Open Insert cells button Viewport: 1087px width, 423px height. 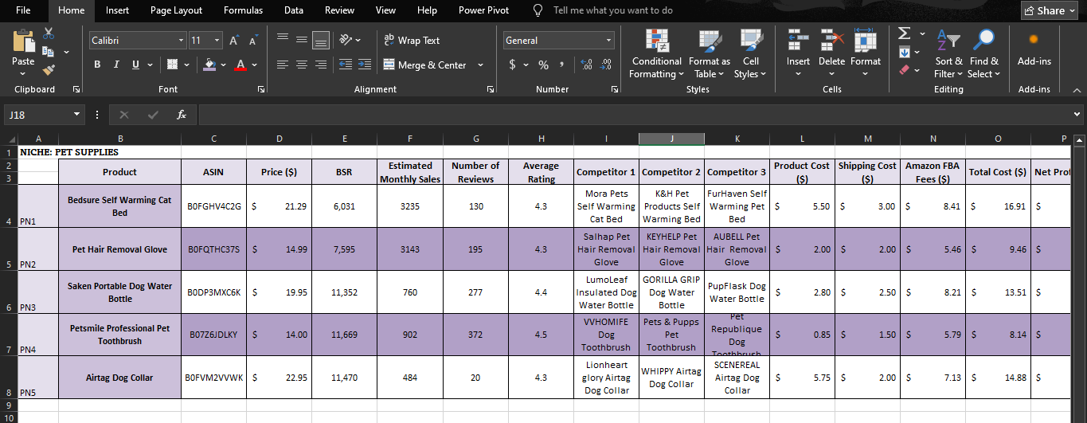tap(798, 54)
